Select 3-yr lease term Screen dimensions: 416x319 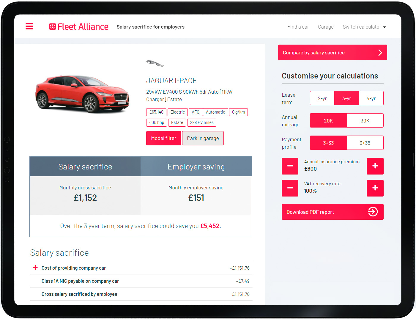(347, 98)
